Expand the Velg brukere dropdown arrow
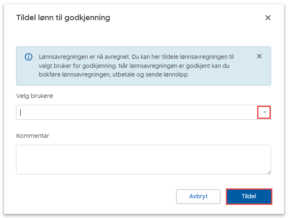The height and width of the screenshot is (218, 288). pos(264,112)
